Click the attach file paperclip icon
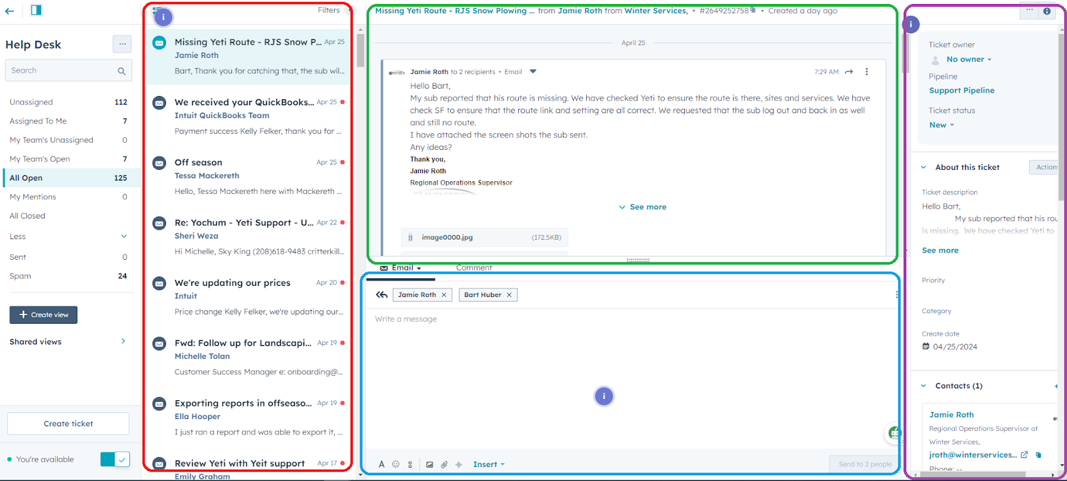The image size is (1067, 481). click(x=444, y=464)
